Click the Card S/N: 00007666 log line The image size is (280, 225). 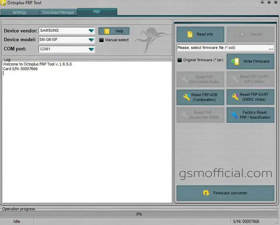20,69
